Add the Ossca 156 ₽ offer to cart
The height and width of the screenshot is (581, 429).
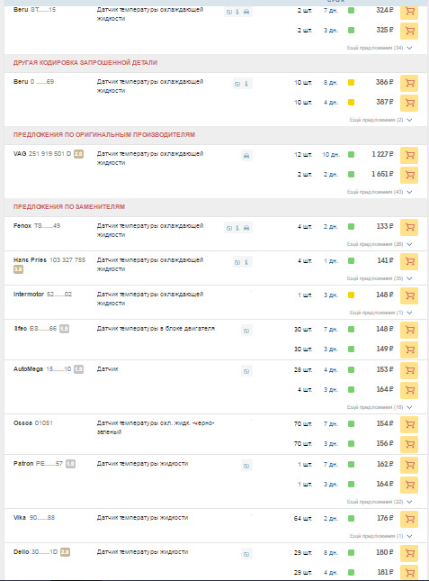pyautogui.click(x=409, y=444)
